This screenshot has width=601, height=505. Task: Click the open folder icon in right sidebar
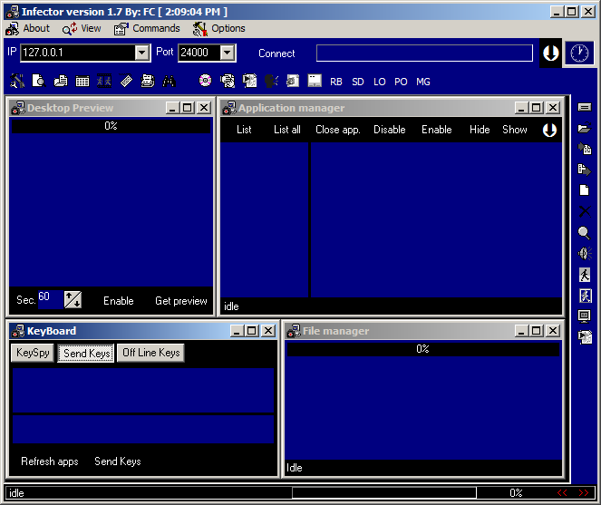[x=584, y=128]
